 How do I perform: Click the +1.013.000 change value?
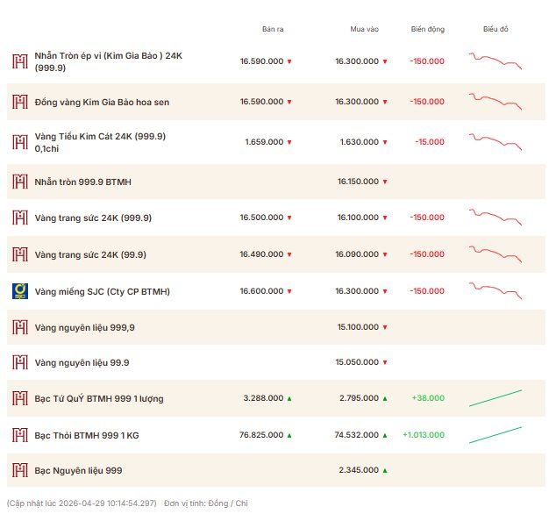tap(423, 435)
